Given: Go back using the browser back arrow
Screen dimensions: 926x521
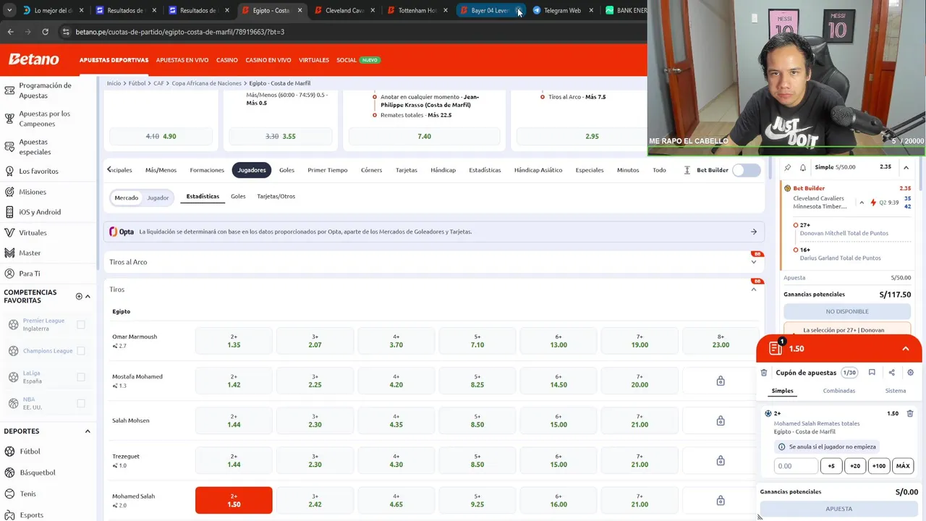Looking at the screenshot, I should point(10,32).
